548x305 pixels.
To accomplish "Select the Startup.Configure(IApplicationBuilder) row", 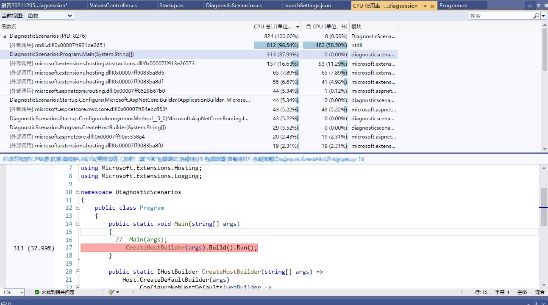I will point(199,100).
